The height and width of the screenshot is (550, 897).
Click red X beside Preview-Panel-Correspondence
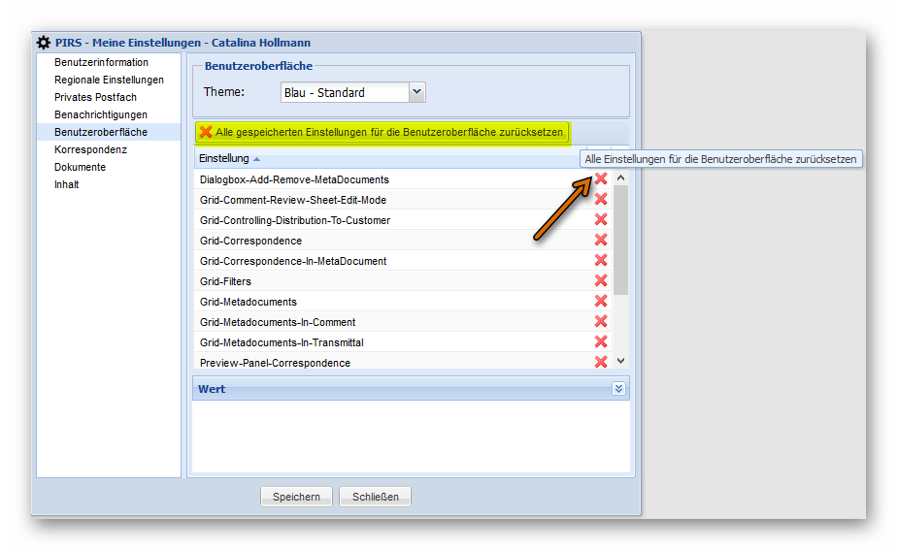tap(601, 362)
